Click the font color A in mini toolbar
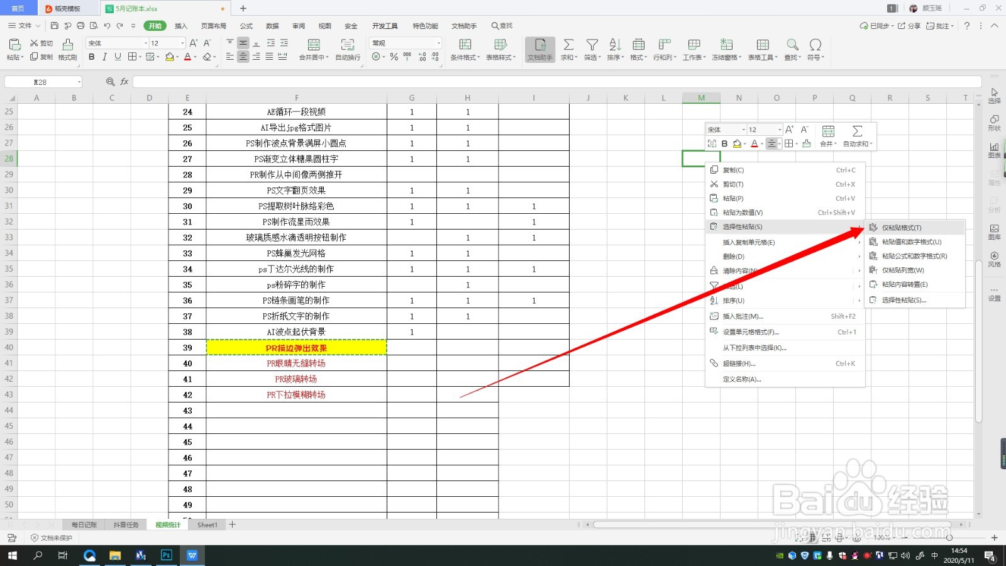This screenshot has width=1006, height=566. (754, 144)
